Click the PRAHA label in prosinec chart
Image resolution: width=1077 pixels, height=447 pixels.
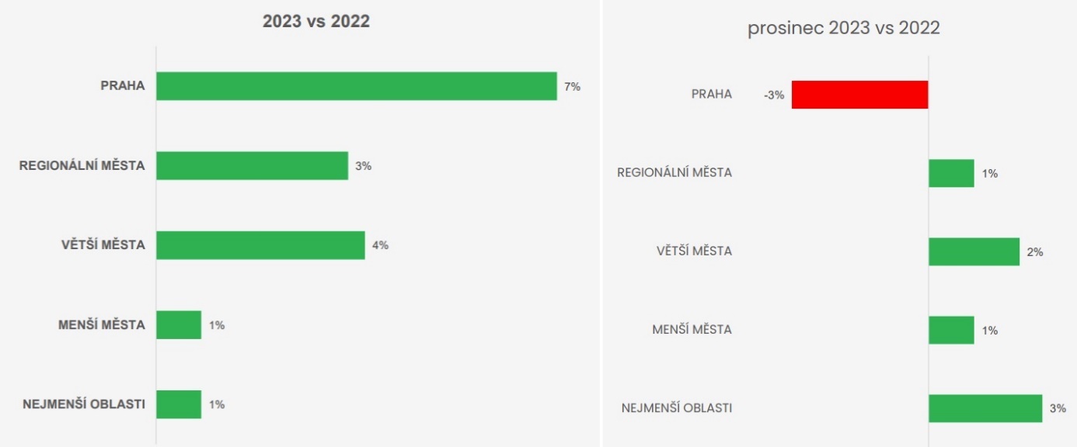(712, 95)
